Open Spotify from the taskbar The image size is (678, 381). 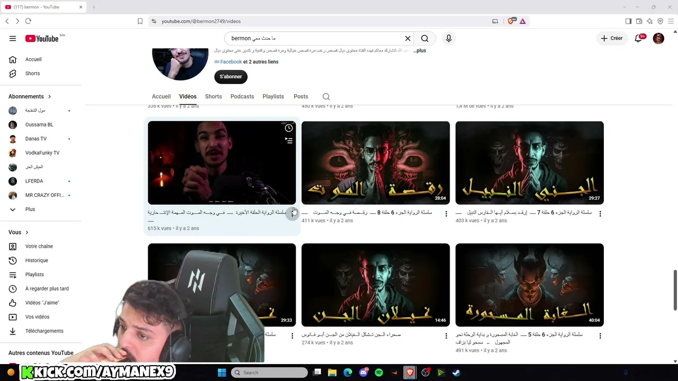point(379,373)
